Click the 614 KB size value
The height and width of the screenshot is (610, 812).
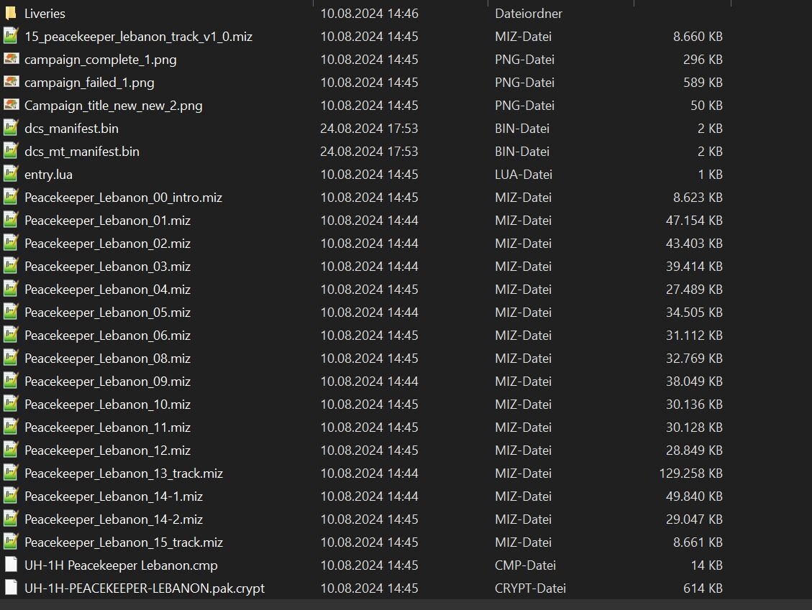(x=703, y=588)
